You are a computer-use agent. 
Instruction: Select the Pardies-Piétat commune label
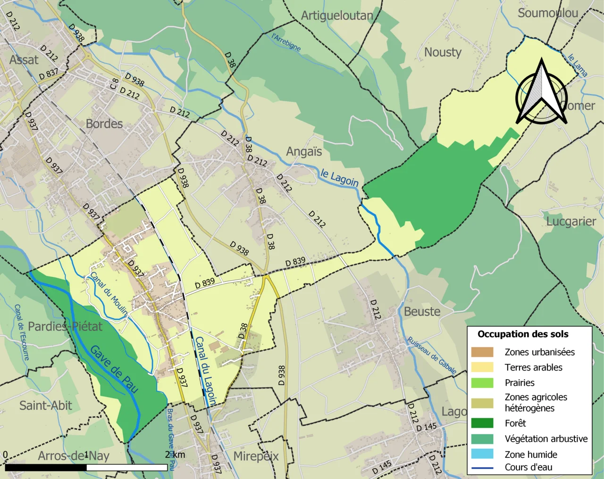tap(65, 326)
